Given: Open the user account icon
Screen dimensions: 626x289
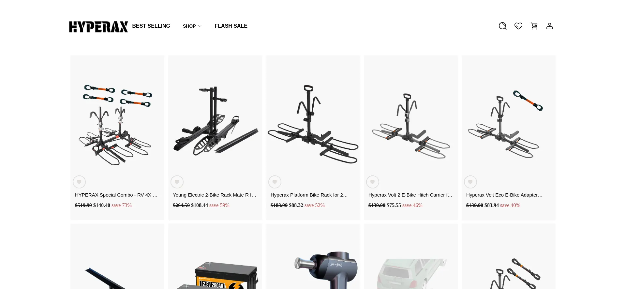Looking at the screenshot, I should [550, 26].
